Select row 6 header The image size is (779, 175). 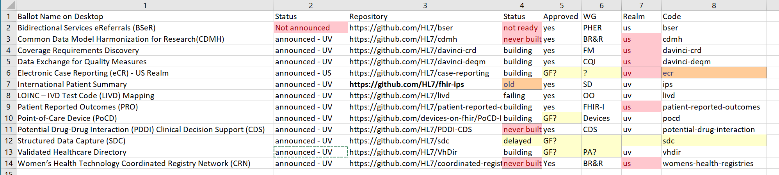pos(8,73)
